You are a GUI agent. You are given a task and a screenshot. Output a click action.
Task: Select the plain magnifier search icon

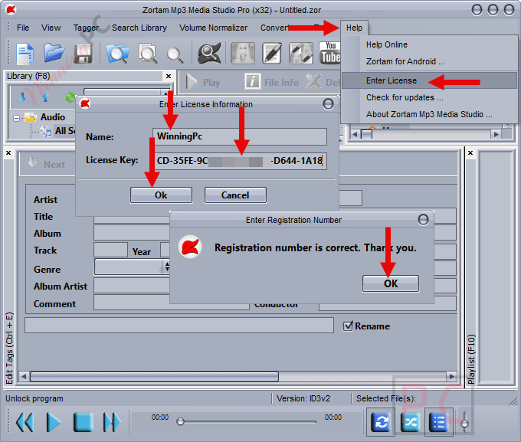coord(175,55)
